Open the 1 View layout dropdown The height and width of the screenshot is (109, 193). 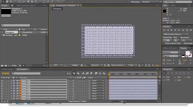[x=132, y=65]
